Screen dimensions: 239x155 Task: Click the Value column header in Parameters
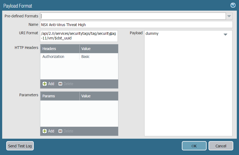(99, 96)
